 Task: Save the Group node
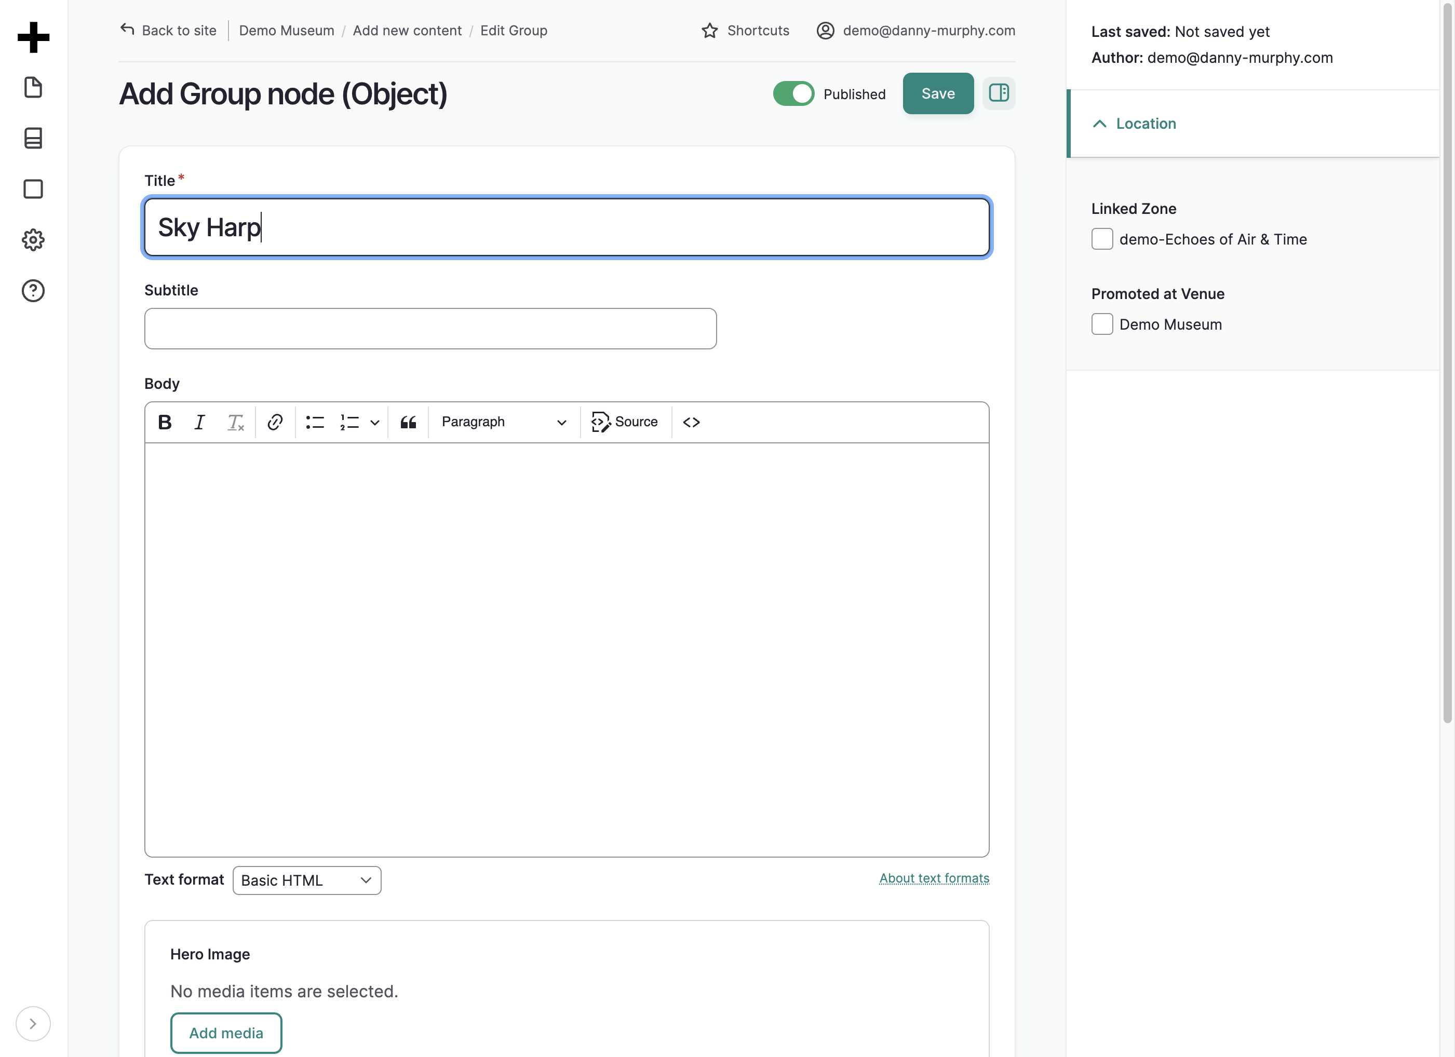938,93
